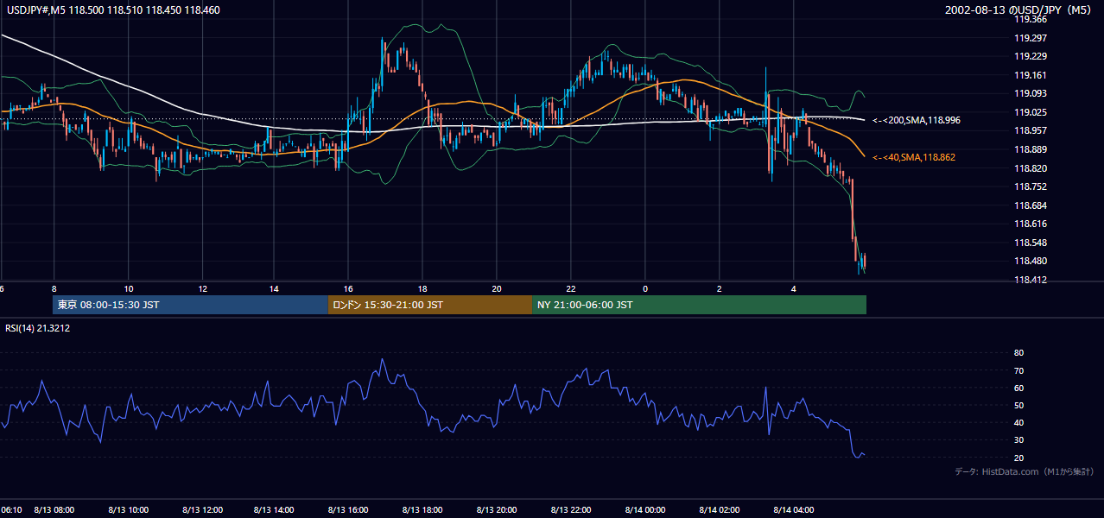Click bottom timestamp 8/14 04:00
Screen dimensions: 1104x518
point(794,509)
